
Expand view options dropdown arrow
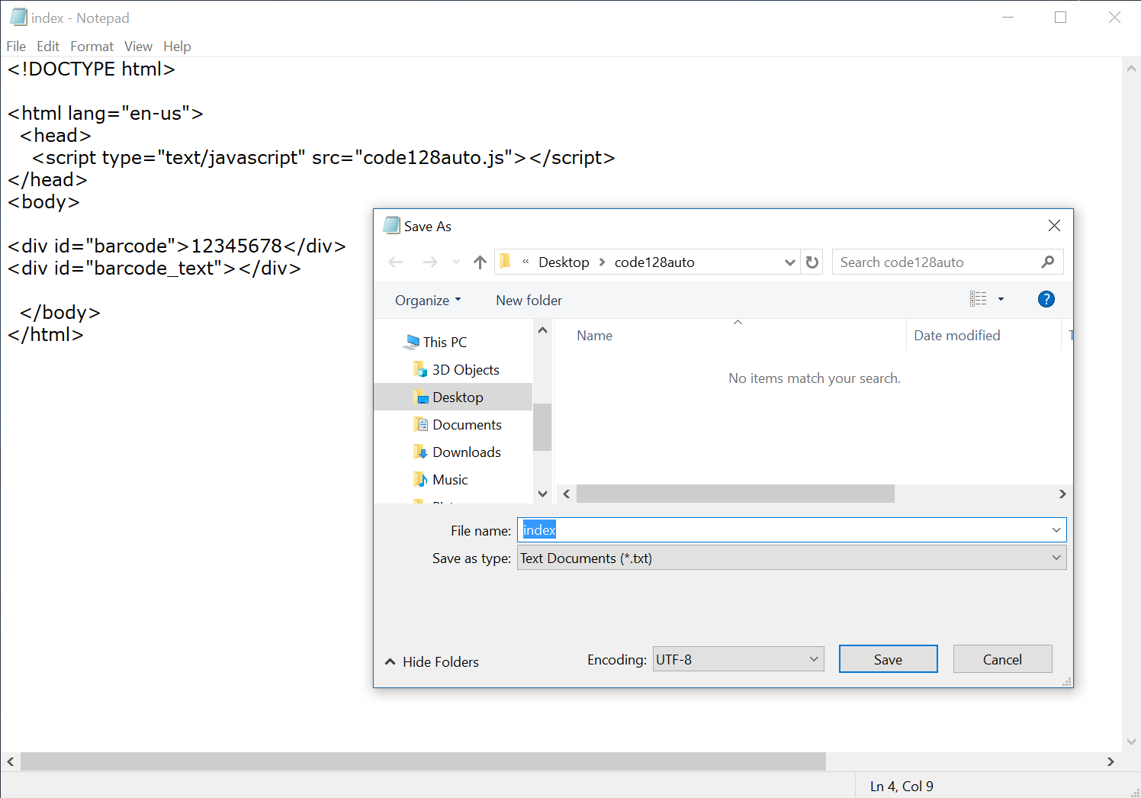(x=1001, y=299)
